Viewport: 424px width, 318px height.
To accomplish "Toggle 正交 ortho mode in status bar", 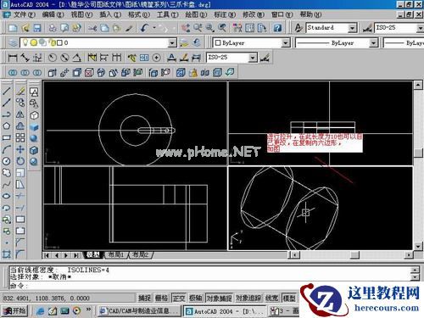I will [179, 298].
